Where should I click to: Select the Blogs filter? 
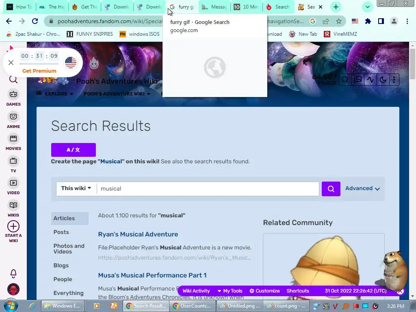click(x=61, y=266)
